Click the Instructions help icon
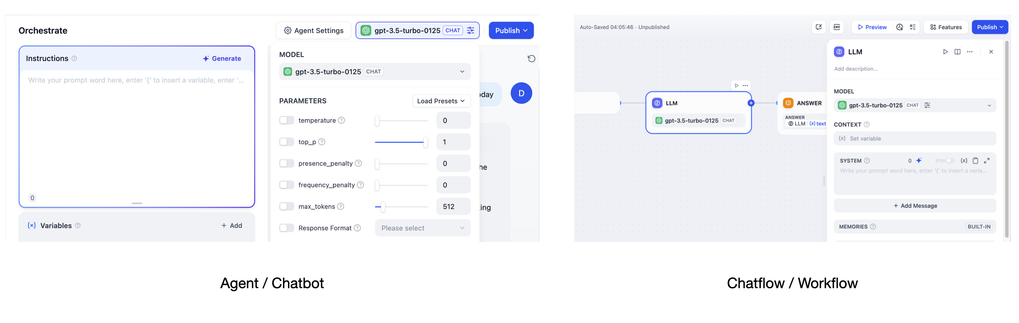 (x=74, y=58)
